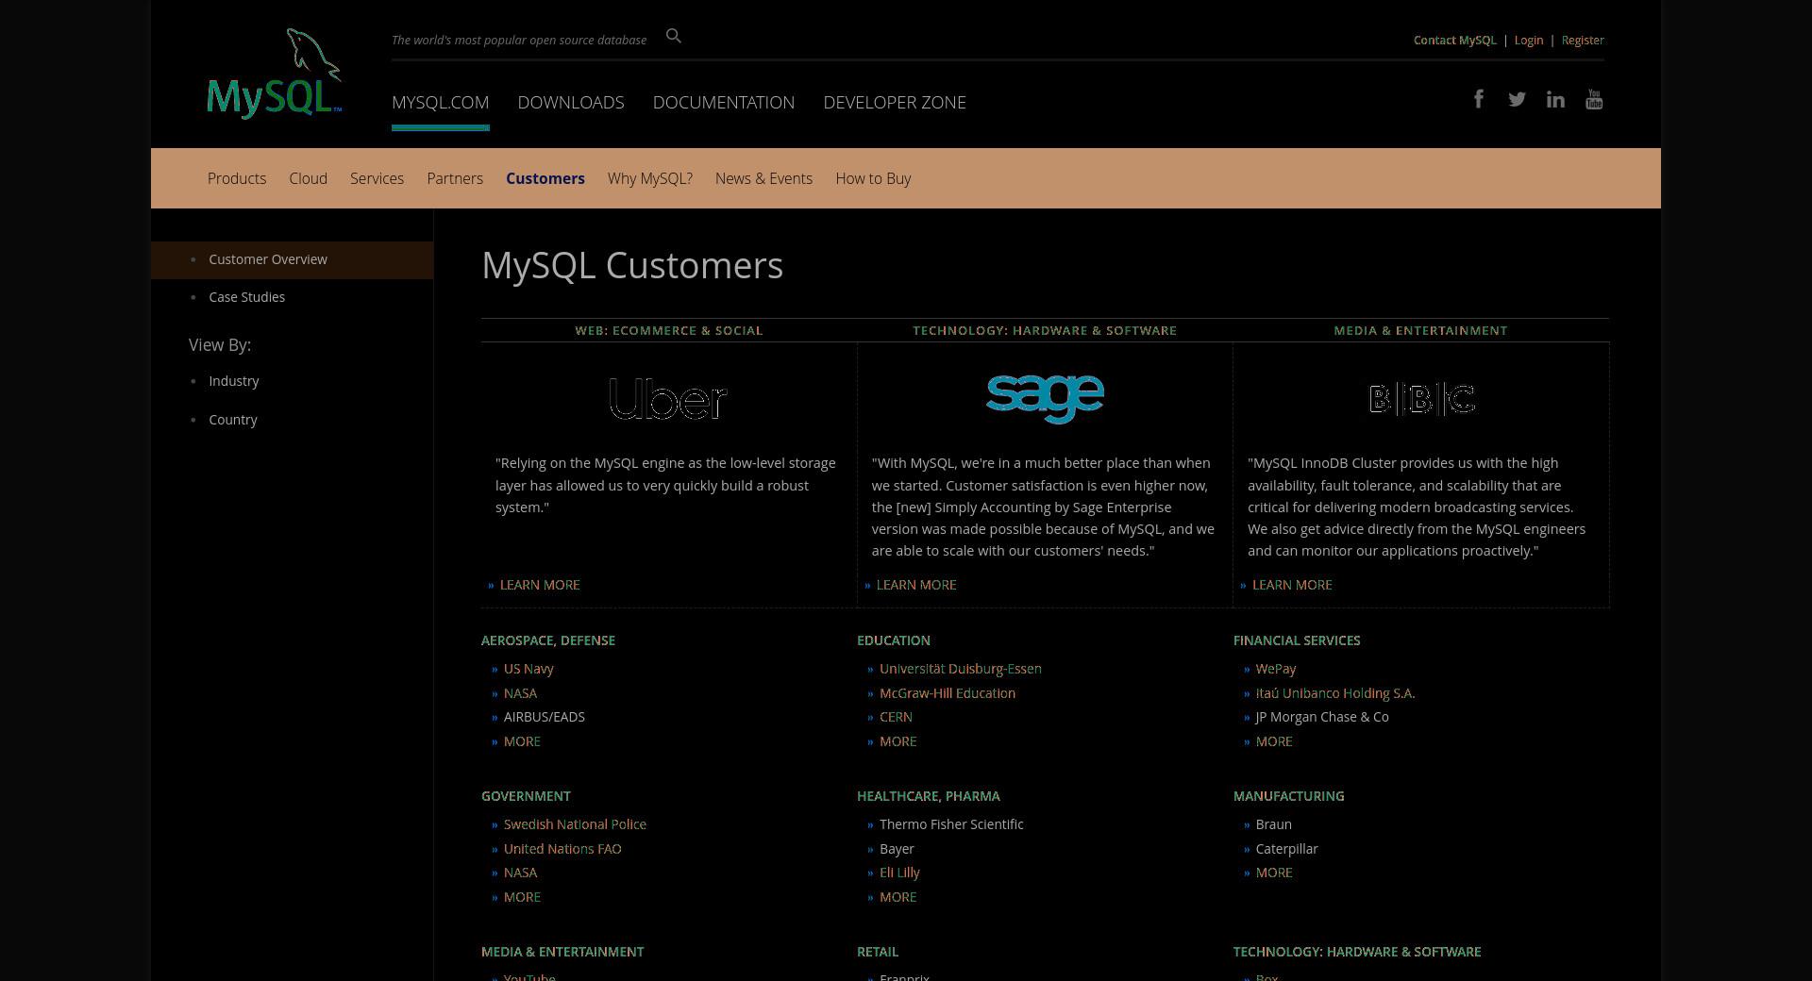This screenshot has width=1812, height=981.
Task: Click the Caterpillar entry
Action: click(1286, 849)
